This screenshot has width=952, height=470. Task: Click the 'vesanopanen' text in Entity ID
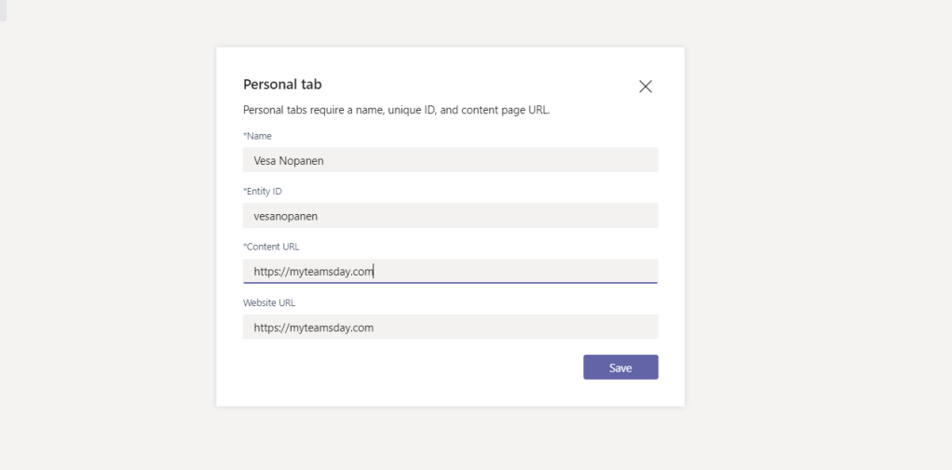(x=286, y=216)
